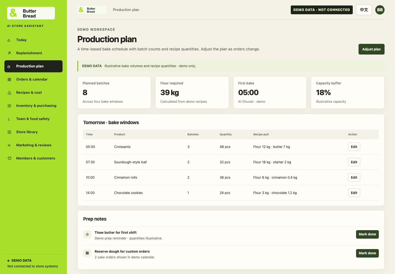Screen dimensions: 395x274
Task: Click the library icon beside Store library
Action: coord(9,132)
